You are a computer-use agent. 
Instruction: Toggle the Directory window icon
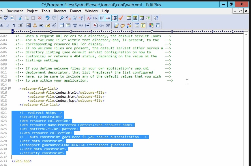(135, 18)
